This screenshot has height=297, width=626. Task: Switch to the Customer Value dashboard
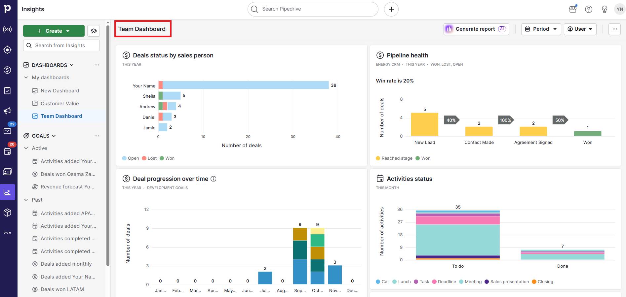60,103
